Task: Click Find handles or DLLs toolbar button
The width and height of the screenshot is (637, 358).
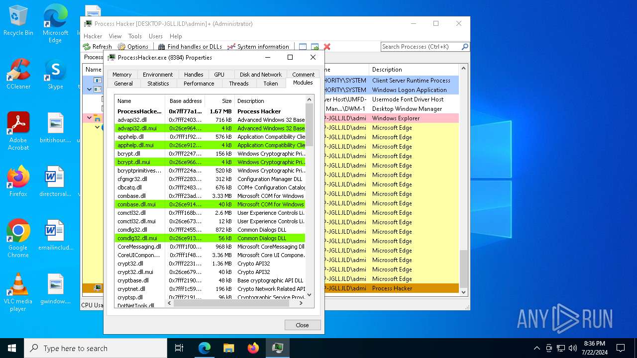Action: (x=190, y=47)
